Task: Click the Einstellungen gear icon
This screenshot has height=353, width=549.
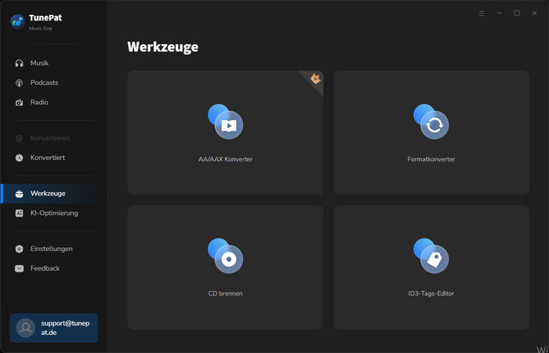Action: tap(20, 249)
